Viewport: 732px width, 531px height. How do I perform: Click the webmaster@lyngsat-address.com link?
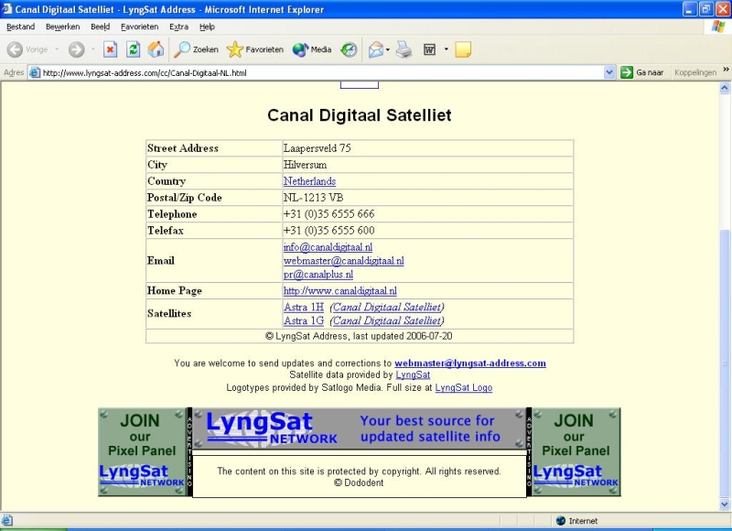[x=470, y=363]
